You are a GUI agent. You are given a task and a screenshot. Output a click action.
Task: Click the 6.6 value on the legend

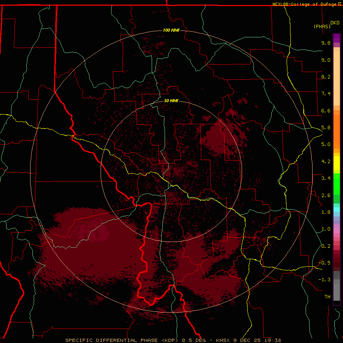pyautogui.click(x=326, y=111)
